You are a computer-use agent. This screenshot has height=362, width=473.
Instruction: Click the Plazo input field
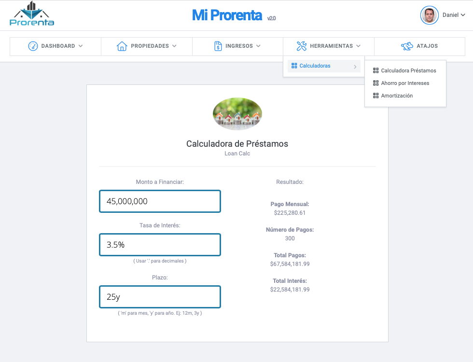(160, 297)
